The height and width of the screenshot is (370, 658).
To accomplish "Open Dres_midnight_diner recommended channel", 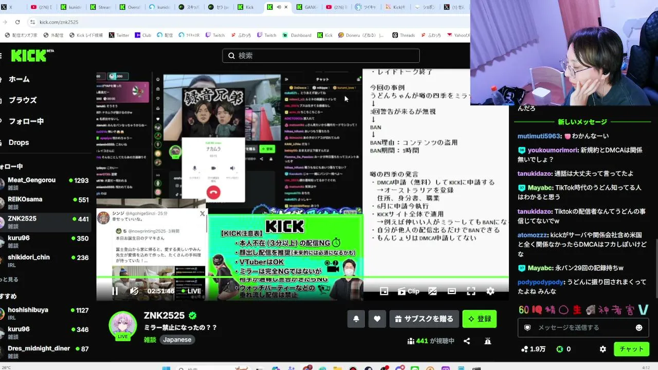I will click(x=45, y=351).
